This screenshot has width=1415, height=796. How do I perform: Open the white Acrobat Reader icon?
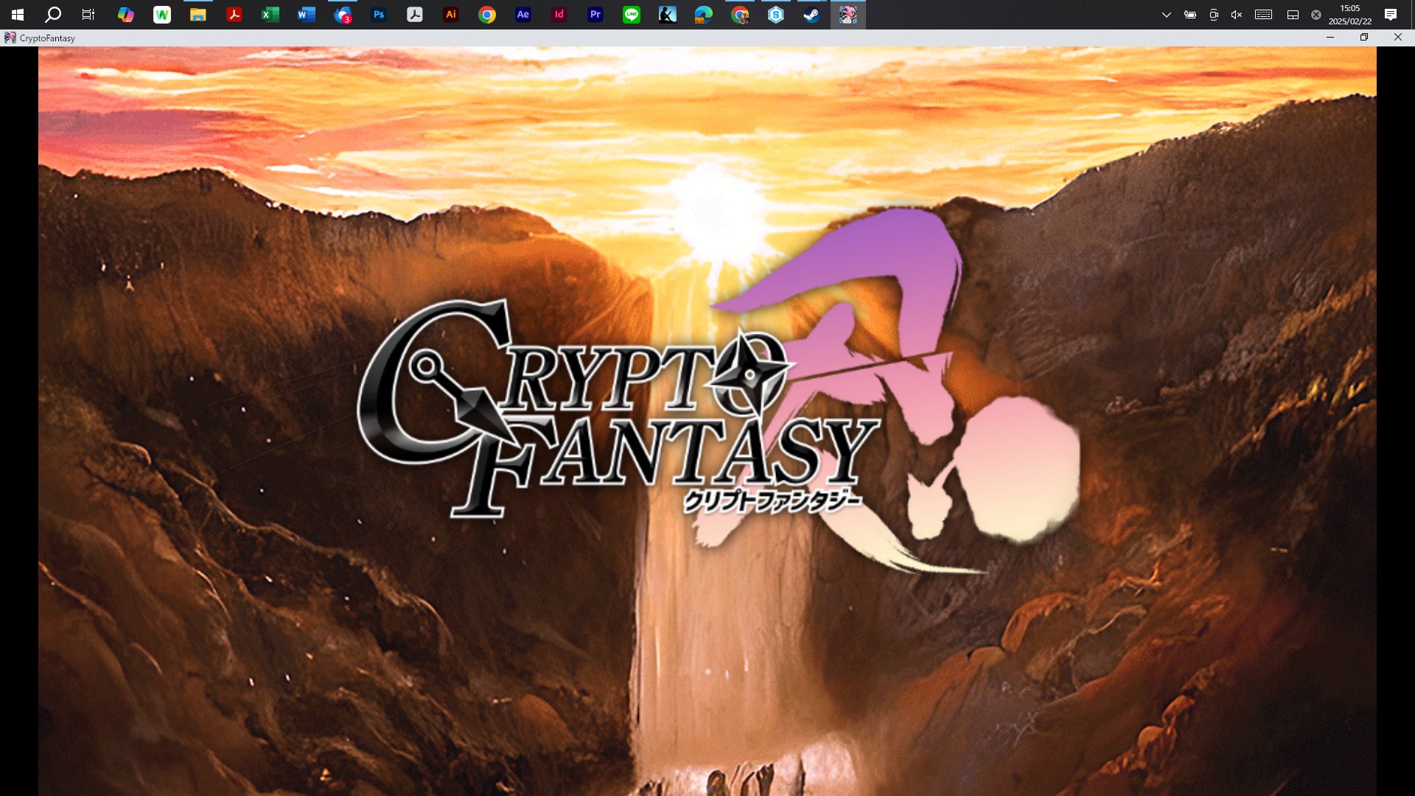(x=415, y=15)
